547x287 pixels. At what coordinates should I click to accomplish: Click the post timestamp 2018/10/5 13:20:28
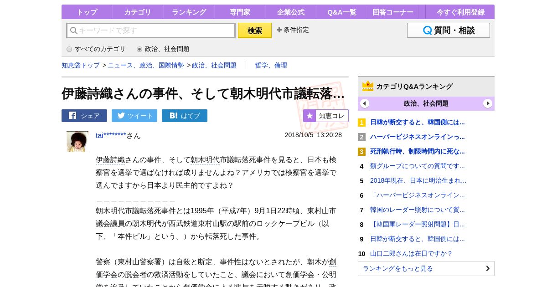click(313, 135)
